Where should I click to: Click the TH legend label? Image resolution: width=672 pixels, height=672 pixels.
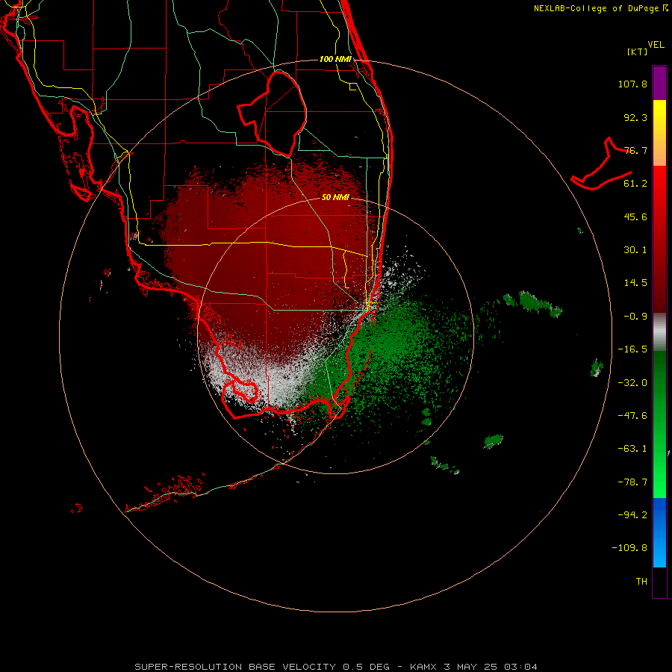(x=641, y=582)
